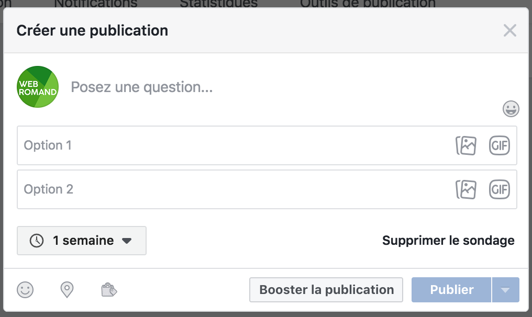Focus the 'Posez une question' field
The width and height of the screenshot is (532, 317).
pyautogui.click(x=262, y=87)
